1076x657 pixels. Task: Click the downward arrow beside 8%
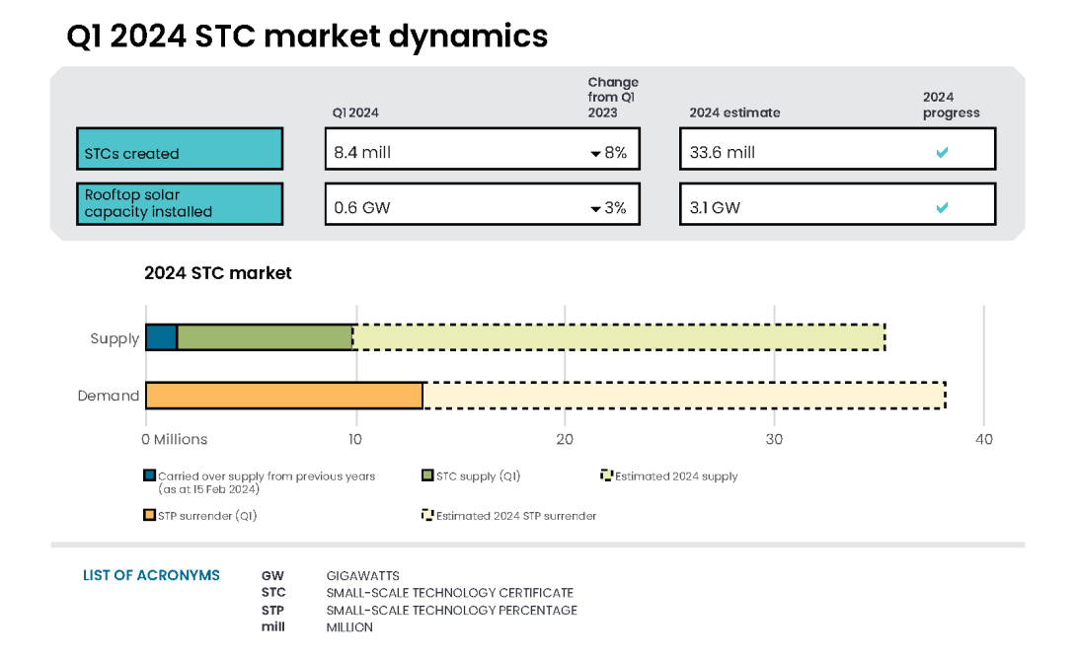pyautogui.click(x=593, y=154)
